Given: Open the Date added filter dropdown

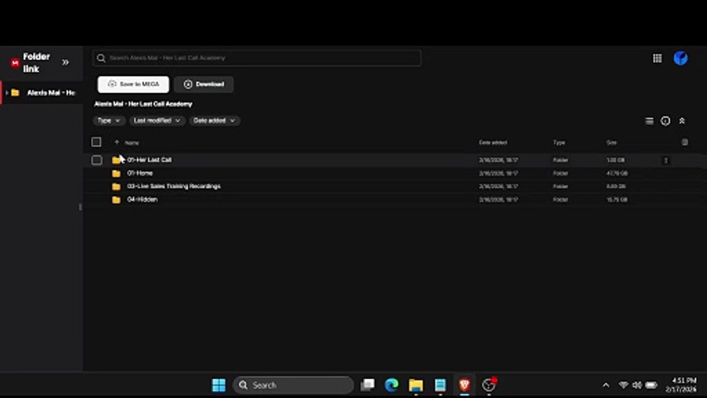Looking at the screenshot, I should [214, 121].
